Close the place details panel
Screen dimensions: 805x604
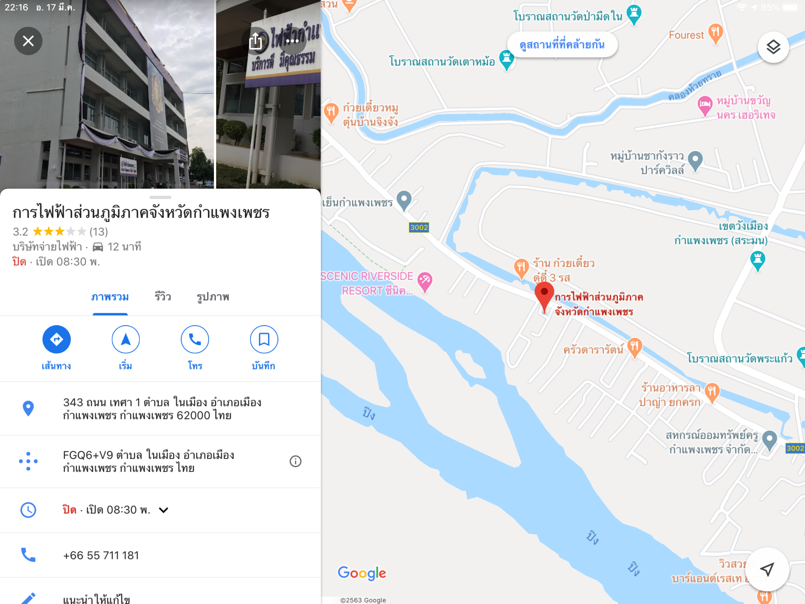[x=28, y=41]
